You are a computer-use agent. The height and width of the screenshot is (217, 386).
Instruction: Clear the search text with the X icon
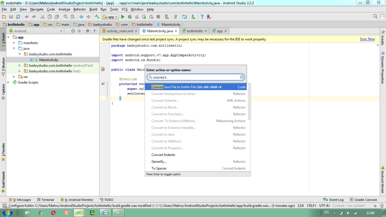coord(242,77)
